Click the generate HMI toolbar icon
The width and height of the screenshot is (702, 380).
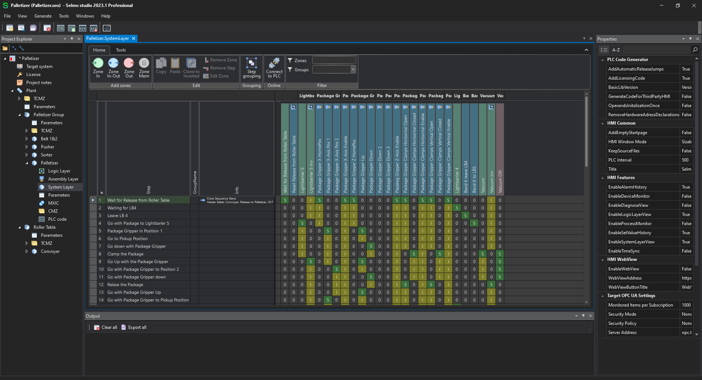click(61, 28)
